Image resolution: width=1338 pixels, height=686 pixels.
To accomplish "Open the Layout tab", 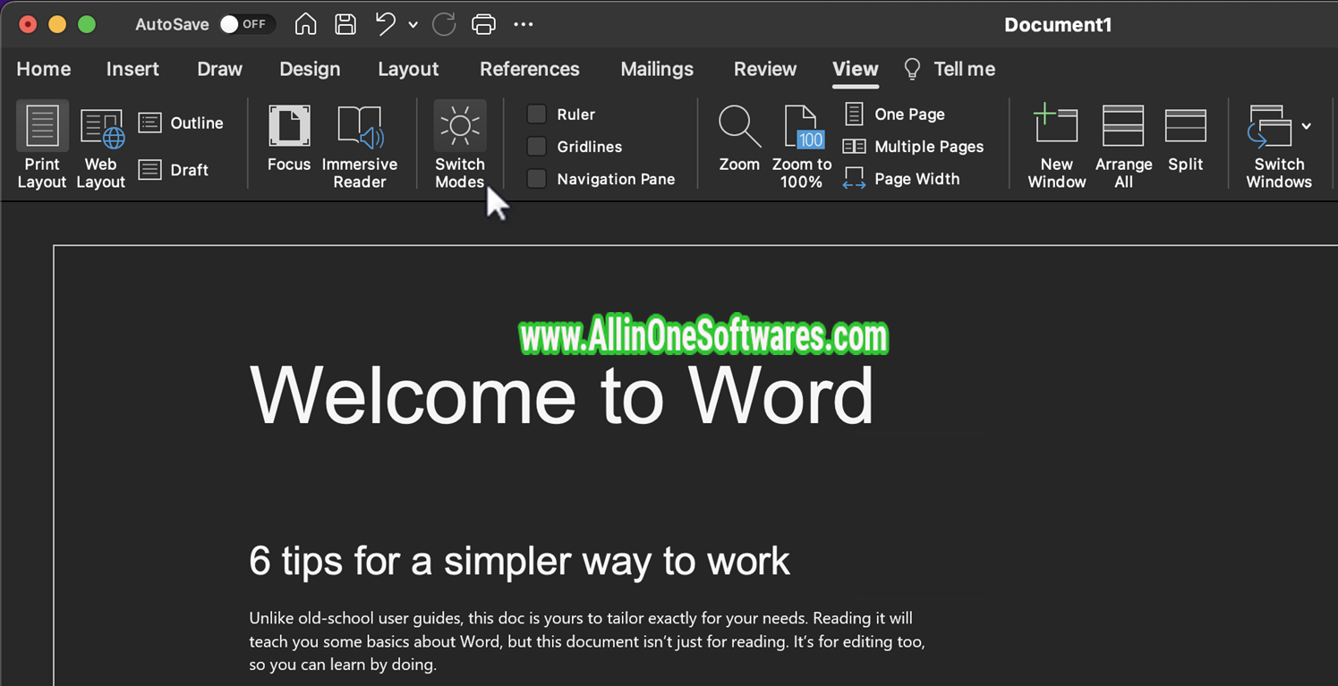I will (x=408, y=69).
